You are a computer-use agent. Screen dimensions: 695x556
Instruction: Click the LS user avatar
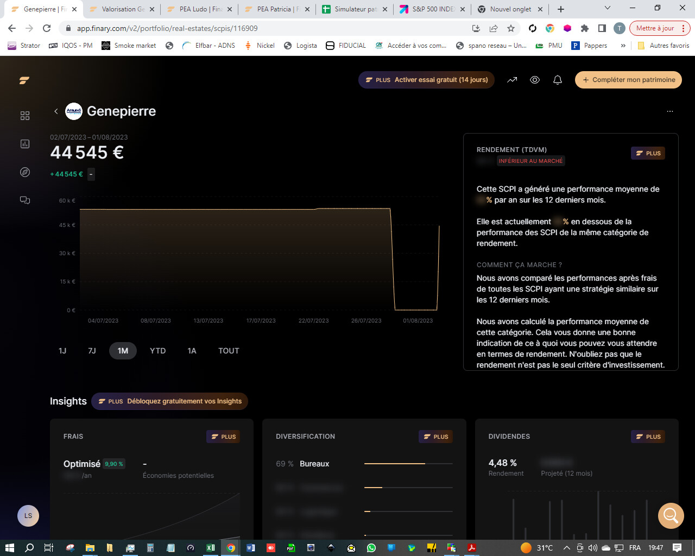point(28,516)
